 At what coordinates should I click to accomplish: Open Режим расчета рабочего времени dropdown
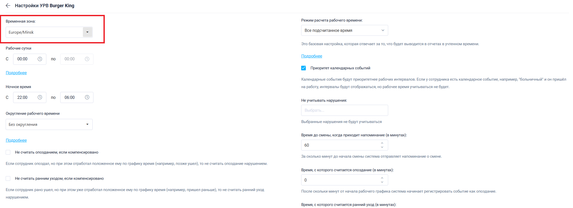pos(344,30)
